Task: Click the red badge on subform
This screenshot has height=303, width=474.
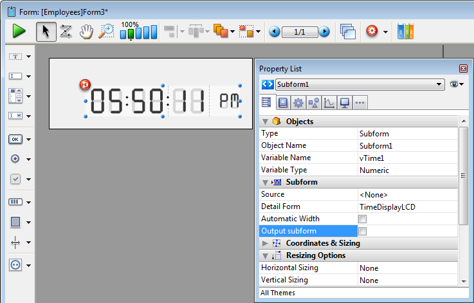Action: tap(85, 85)
